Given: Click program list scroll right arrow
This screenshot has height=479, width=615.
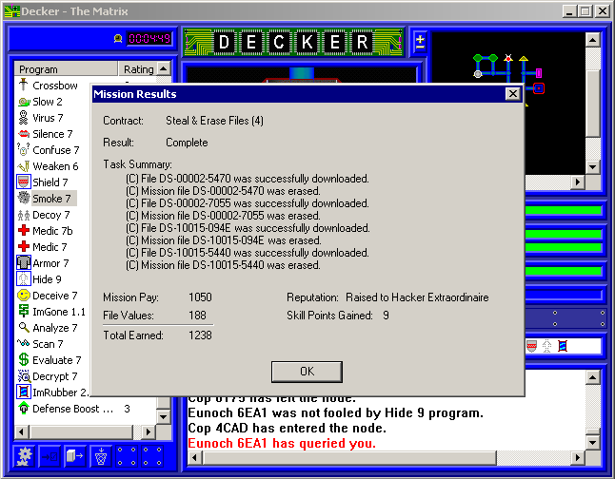Looking at the screenshot, I should click(x=149, y=432).
